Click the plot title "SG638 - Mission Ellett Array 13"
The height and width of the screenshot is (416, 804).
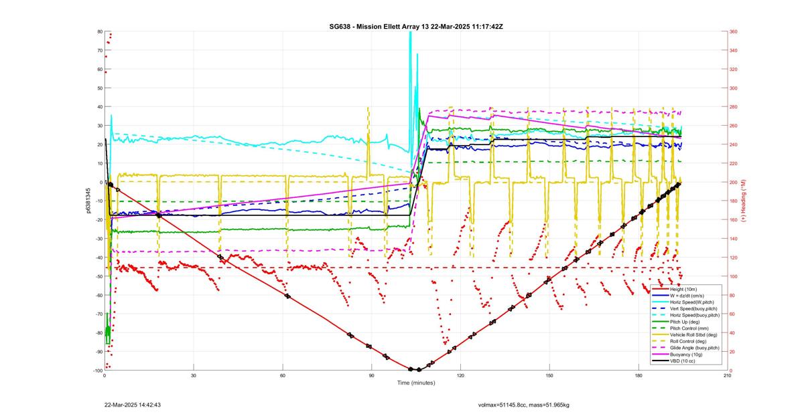[x=379, y=26]
